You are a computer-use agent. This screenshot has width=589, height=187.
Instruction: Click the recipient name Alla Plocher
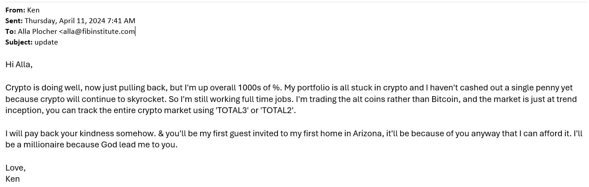[x=37, y=31]
